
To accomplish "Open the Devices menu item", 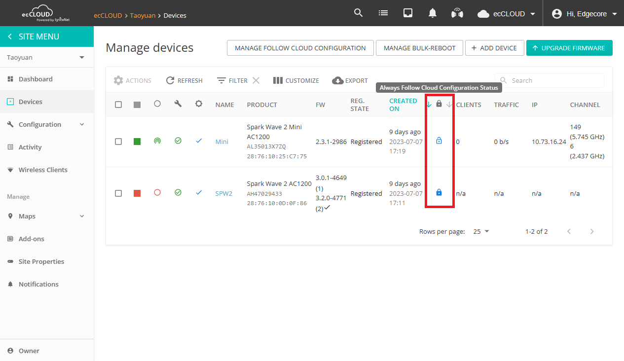I will coord(46,102).
